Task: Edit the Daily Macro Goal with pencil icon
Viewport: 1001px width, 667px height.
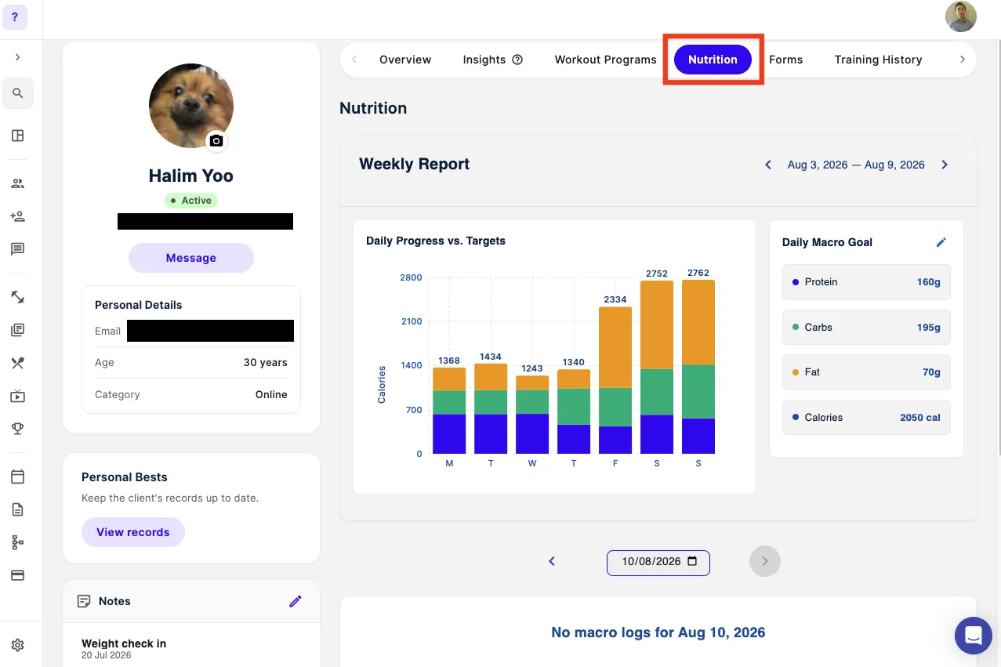Action: pyautogui.click(x=941, y=242)
